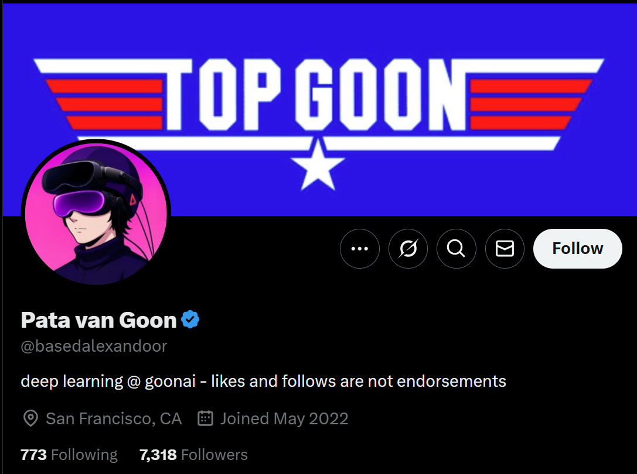Click the calendar icon beside the join date
Viewport: 637px width, 474px height.
tap(205, 419)
